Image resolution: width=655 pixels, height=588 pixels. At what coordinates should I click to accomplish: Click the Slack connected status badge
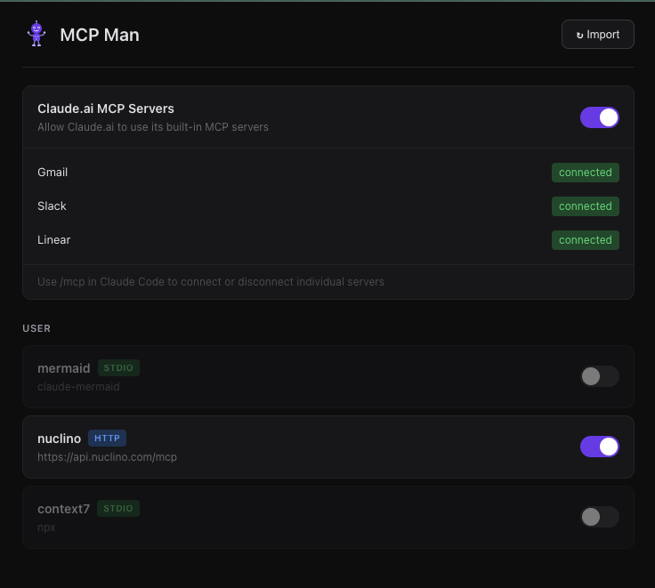tap(586, 206)
